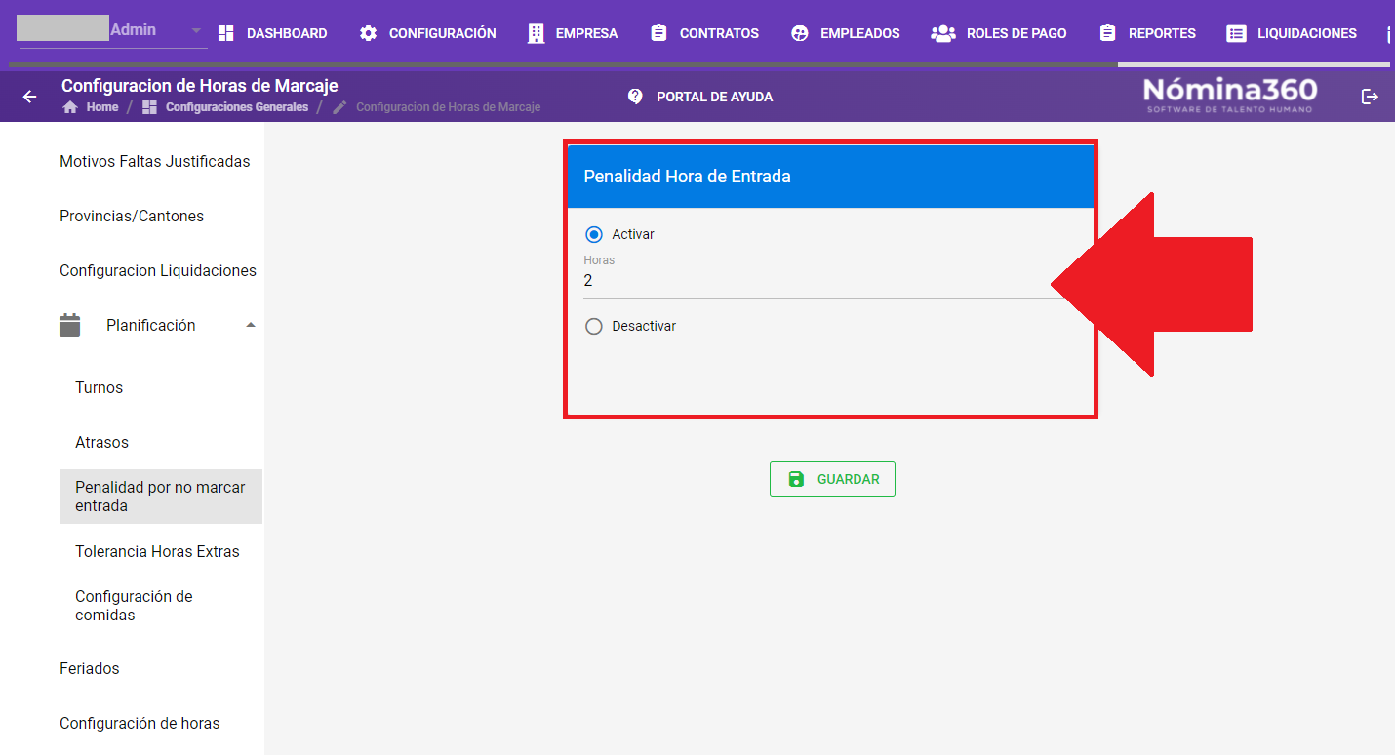1395x755 pixels.
Task: Click the save disk icon in Guardar
Action: tap(796, 479)
